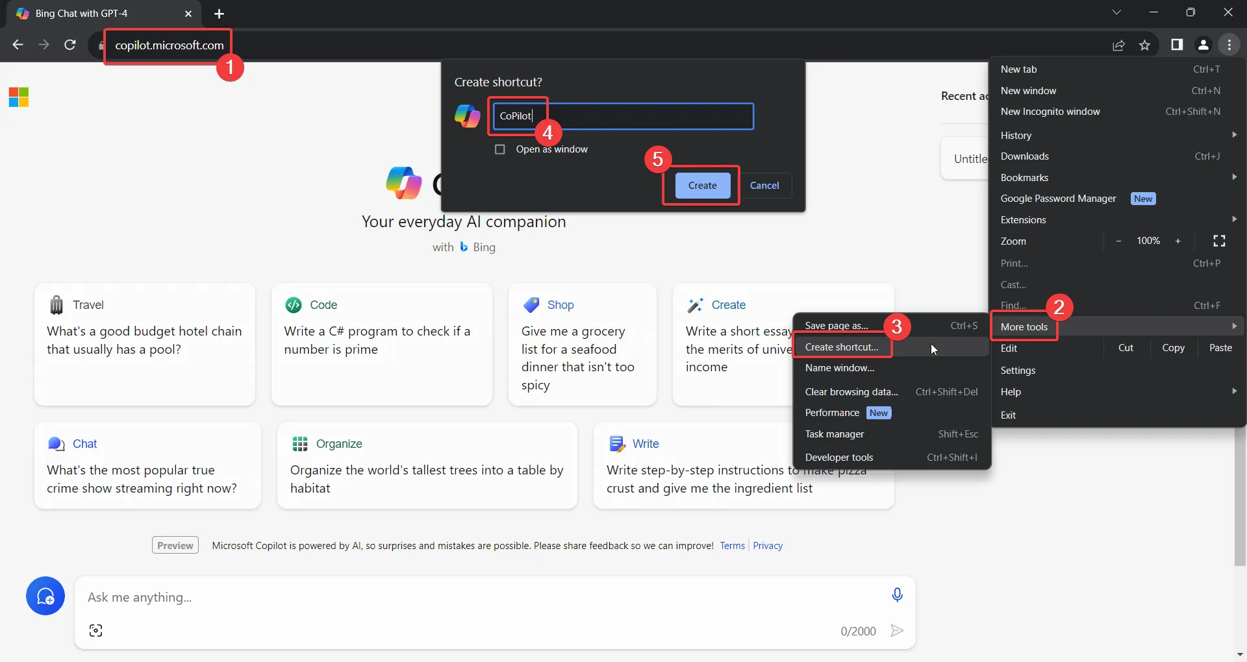The image size is (1247, 662).
Task: Expand the Bookmarks submenu
Action: click(x=1118, y=177)
